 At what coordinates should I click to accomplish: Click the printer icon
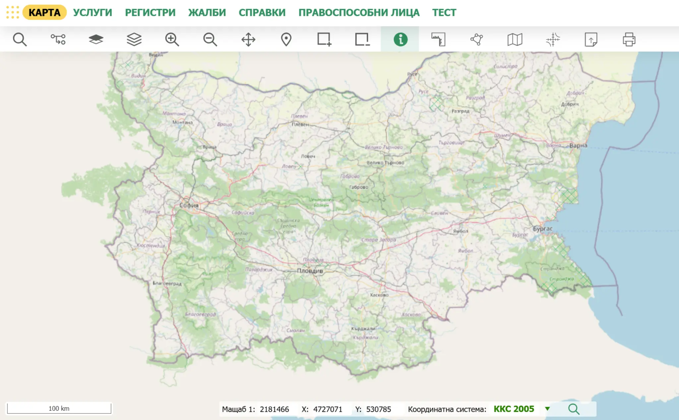click(x=629, y=39)
